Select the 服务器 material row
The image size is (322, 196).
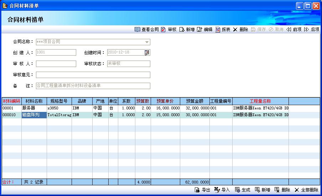point(34,108)
